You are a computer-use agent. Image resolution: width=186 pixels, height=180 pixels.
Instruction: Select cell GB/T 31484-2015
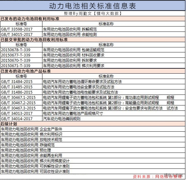[x=21, y=82]
